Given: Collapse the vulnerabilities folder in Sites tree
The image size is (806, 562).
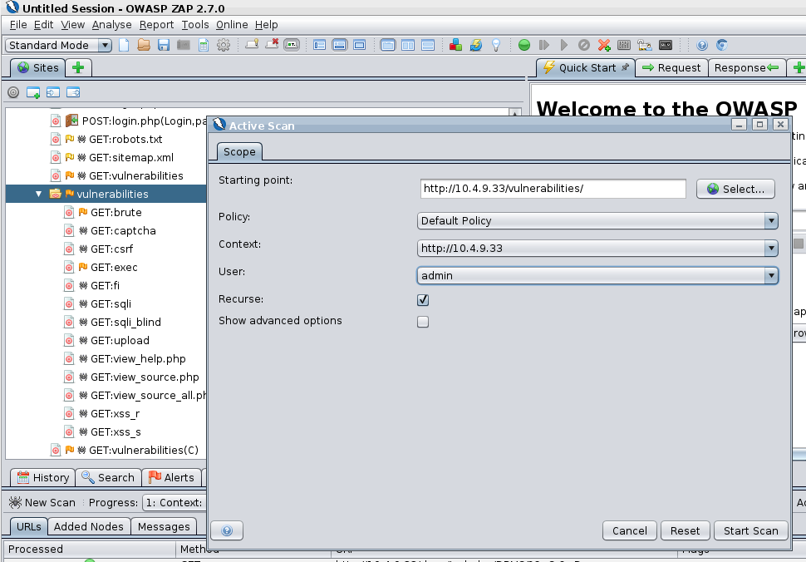Looking at the screenshot, I should (38, 195).
